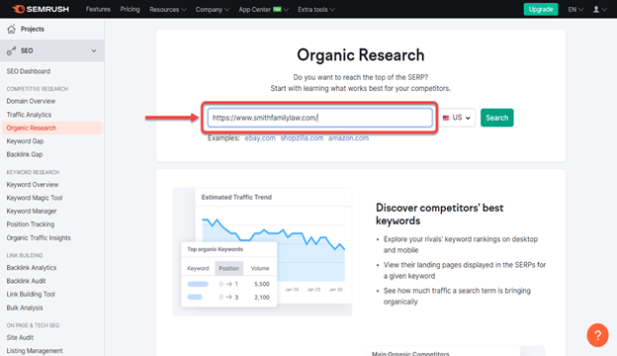Open the Projects home icon
The height and width of the screenshot is (356, 617).
[x=12, y=29]
